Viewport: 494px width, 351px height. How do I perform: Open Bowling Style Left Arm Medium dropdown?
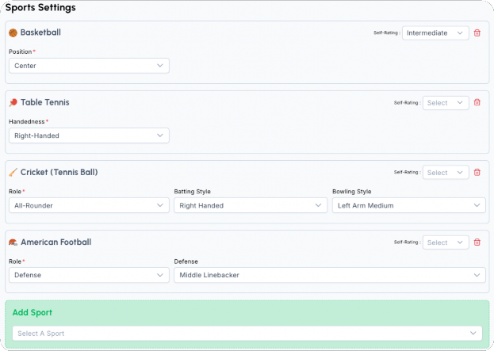click(x=408, y=205)
